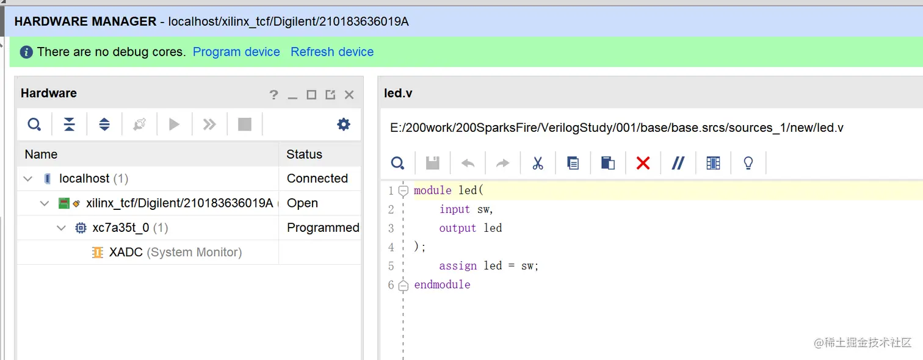The height and width of the screenshot is (360, 923).
Task: Select xilinx_tcf/Digilent/210183636019A tree item
Action: click(179, 203)
